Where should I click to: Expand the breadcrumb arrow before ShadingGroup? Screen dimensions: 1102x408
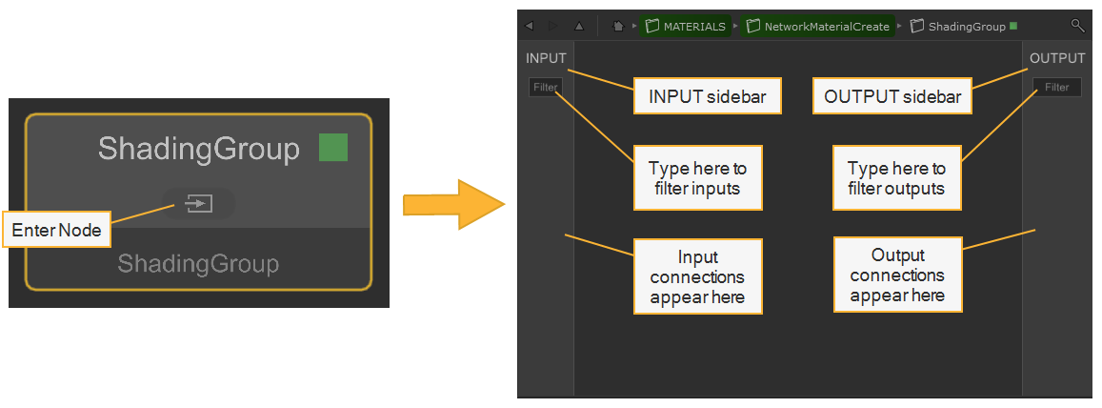coord(899,27)
